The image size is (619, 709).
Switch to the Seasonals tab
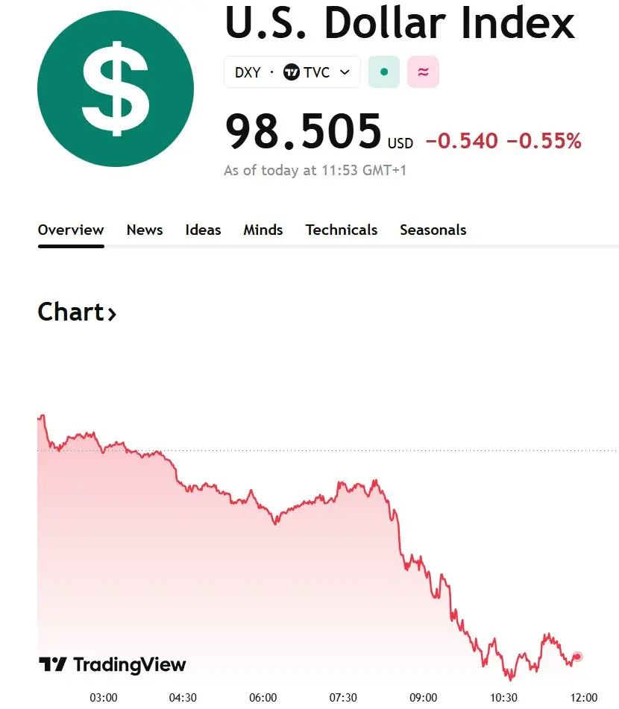[433, 230]
